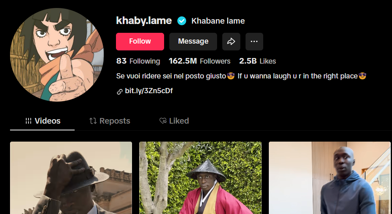Viewport: 392px width, 214px height.
Task: View the 162.5M Followers list
Action: tap(199, 61)
